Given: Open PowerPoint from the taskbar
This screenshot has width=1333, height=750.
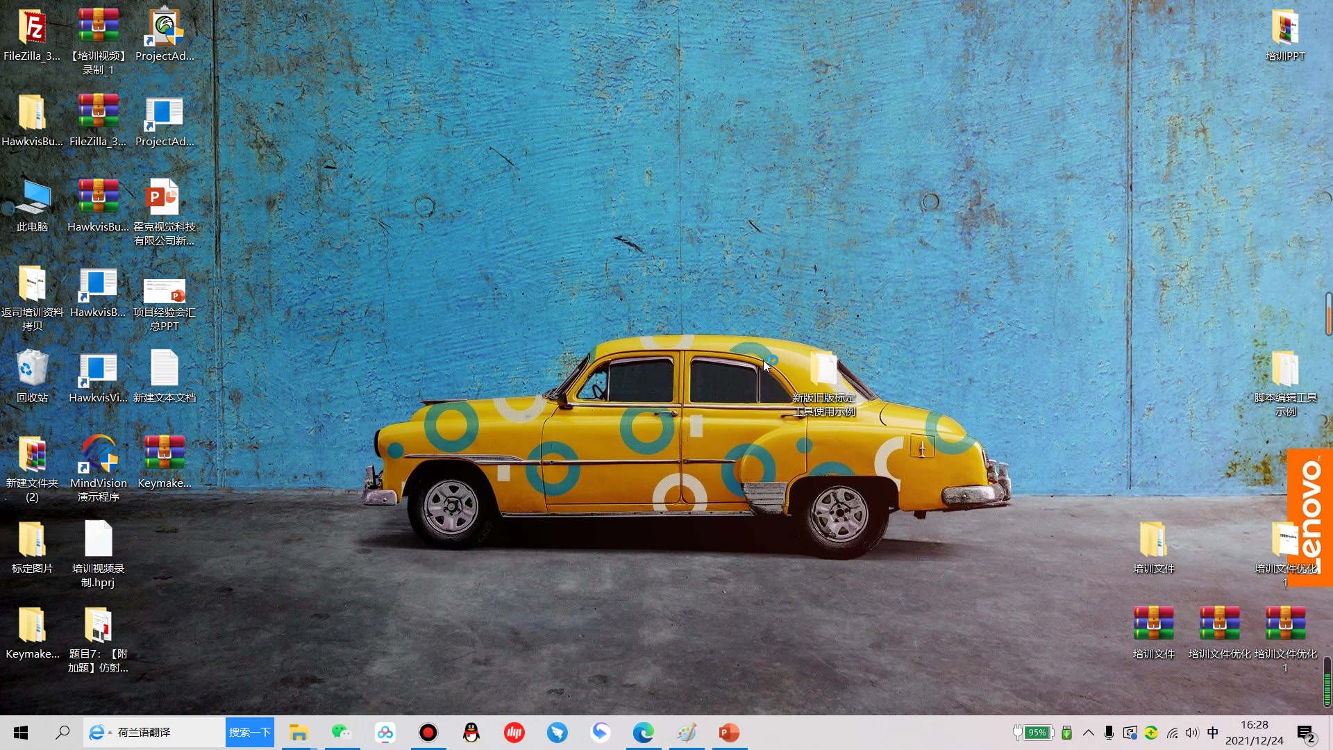Looking at the screenshot, I should (730, 733).
